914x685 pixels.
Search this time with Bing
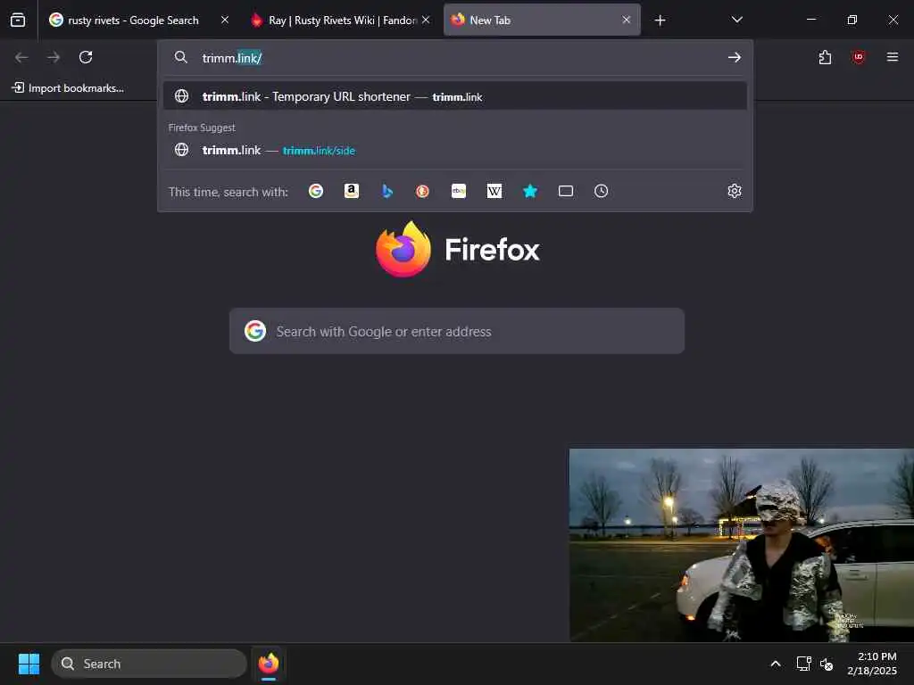tap(387, 191)
